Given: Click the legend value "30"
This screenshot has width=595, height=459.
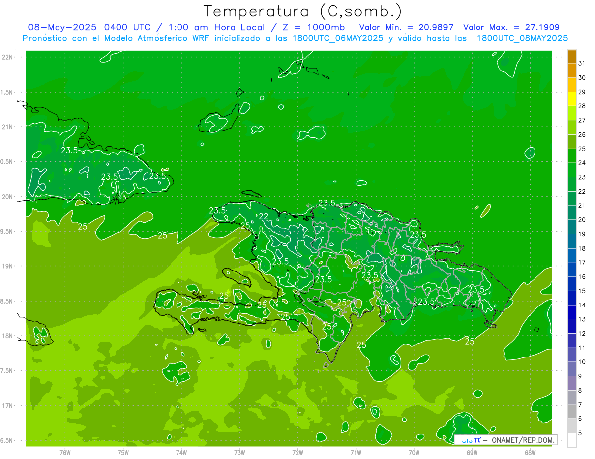Looking at the screenshot, I should [x=582, y=78].
